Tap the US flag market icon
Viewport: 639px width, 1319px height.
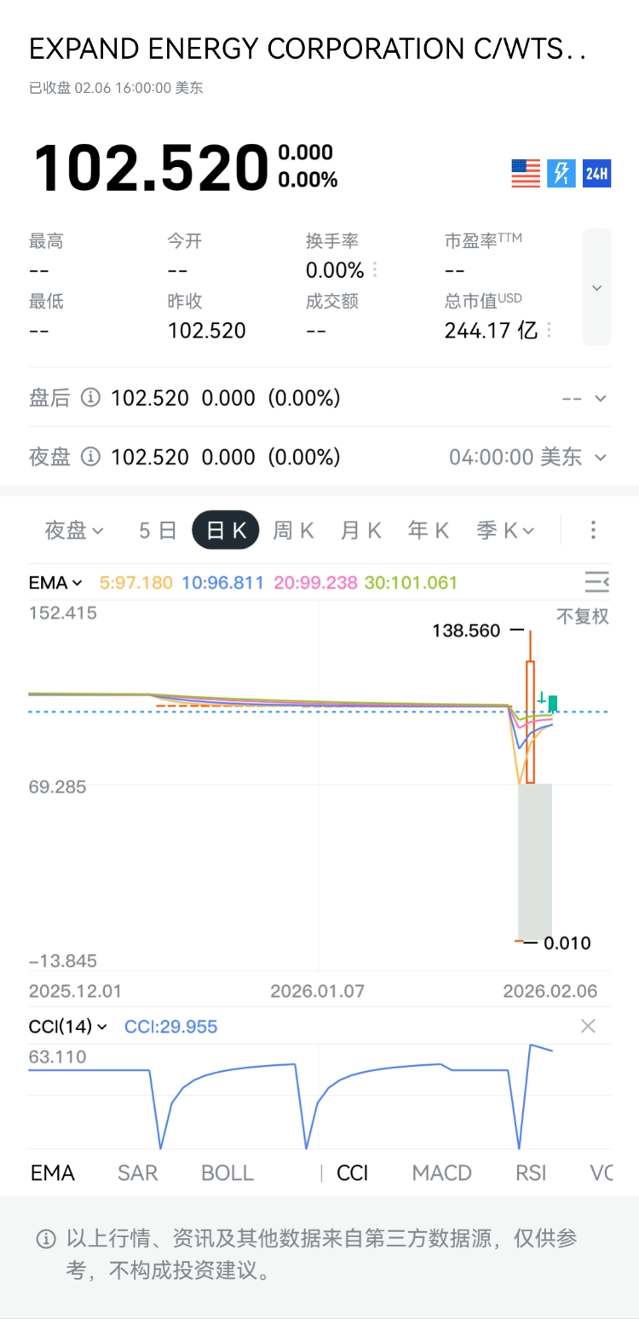point(526,174)
